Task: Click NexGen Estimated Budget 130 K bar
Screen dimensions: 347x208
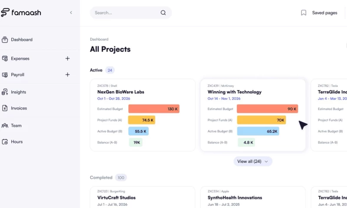Action: [x=154, y=109]
